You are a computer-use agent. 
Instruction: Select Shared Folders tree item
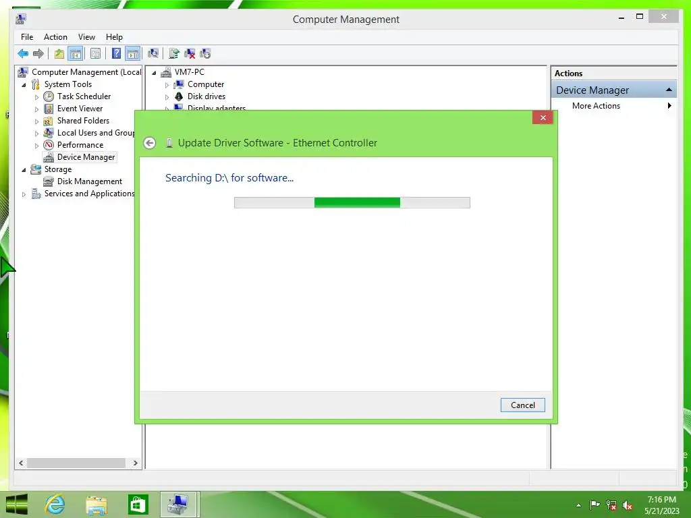click(x=83, y=121)
